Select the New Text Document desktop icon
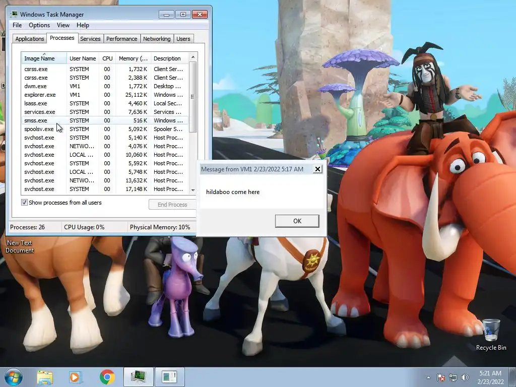 (x=20, y=246)
